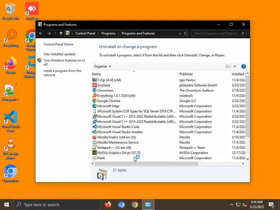Select the Paint icon in the programs list
Screen dimensions: 280x210
[94, 158]
